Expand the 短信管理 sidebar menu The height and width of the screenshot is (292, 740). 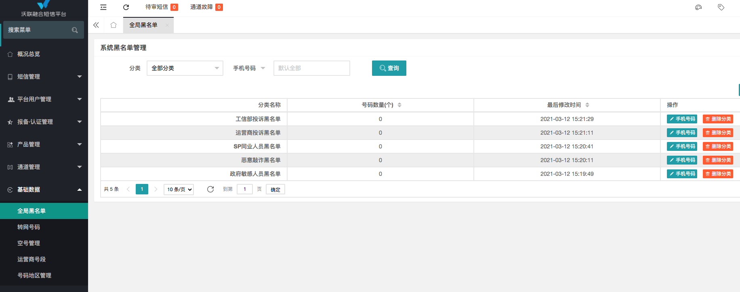tap(44, 77)
